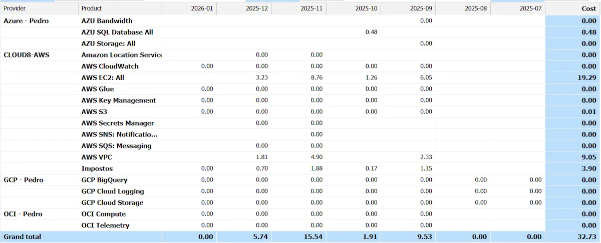Select the GCP BigQuery product
The height and width of the screenshot is (243, 601).
[x=104, y=180]
